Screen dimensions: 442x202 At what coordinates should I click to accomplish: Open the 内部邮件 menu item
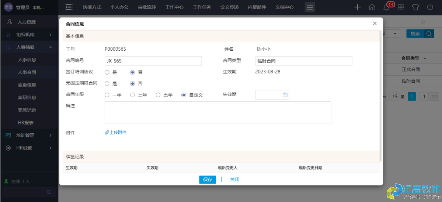(257, 7)
